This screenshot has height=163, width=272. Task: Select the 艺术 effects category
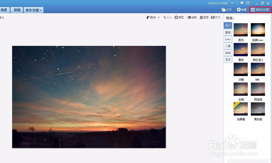(x=228, y=59)
